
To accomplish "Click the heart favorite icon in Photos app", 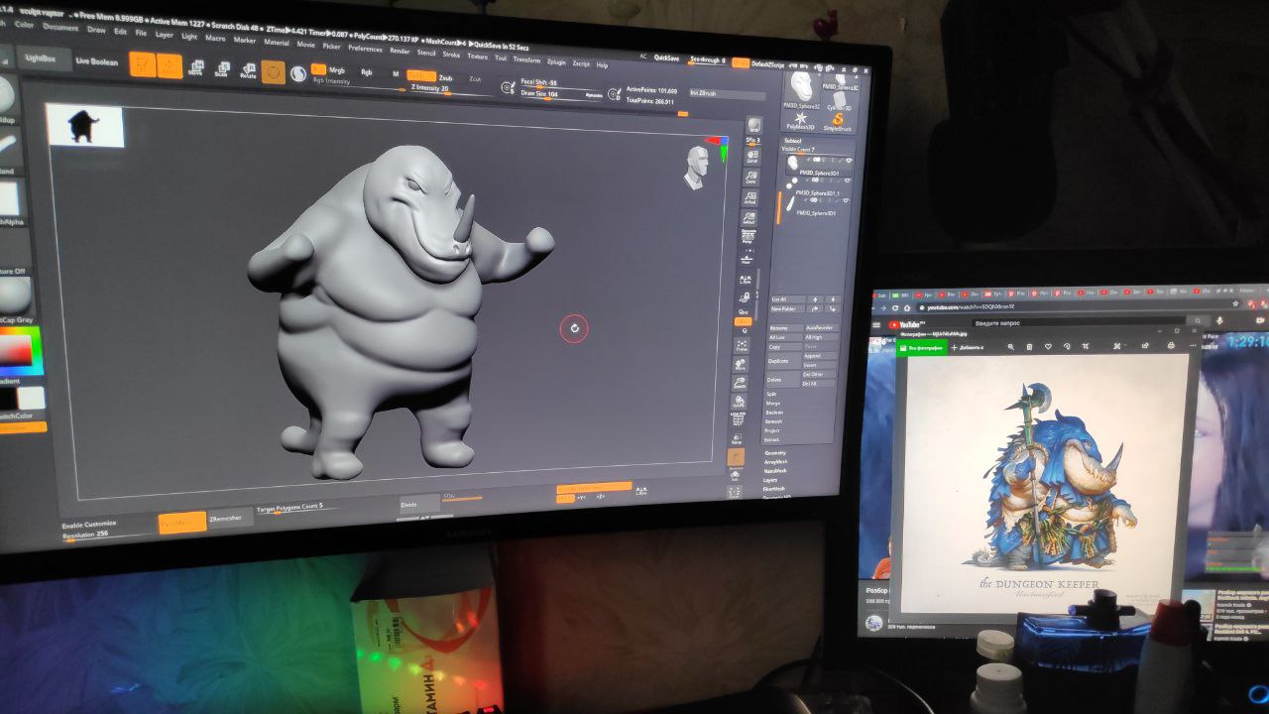I will coord(1048,346).
